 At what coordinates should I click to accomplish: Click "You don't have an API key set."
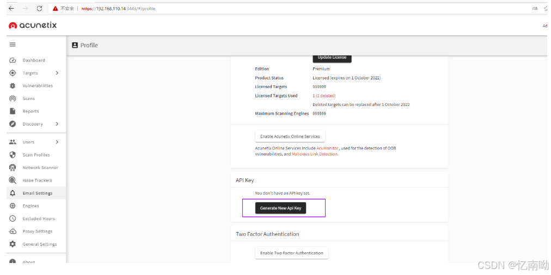click(x=283, y=193)
